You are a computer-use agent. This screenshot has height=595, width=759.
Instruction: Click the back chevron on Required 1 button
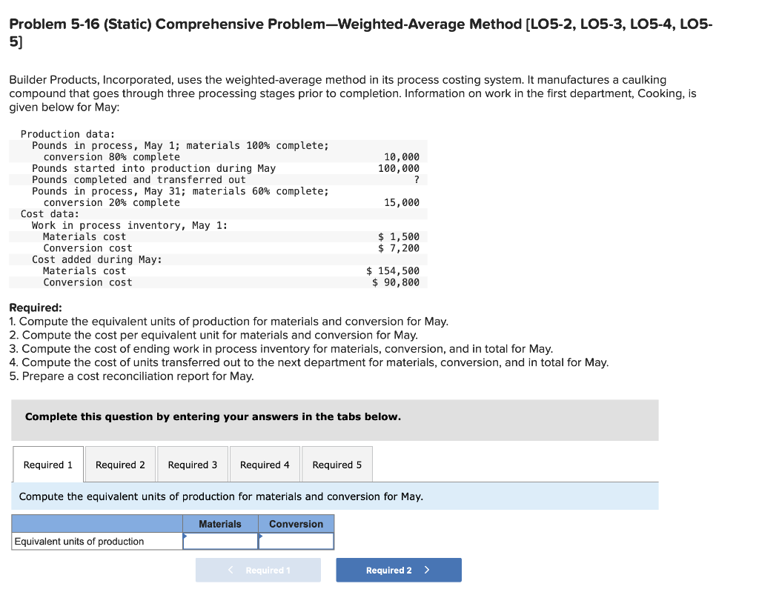coord(230,570)
